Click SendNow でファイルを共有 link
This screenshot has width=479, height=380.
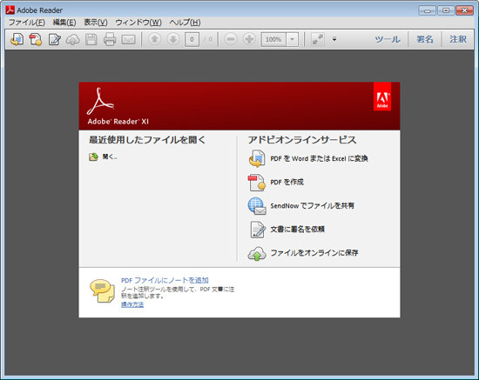pos(312,205)
